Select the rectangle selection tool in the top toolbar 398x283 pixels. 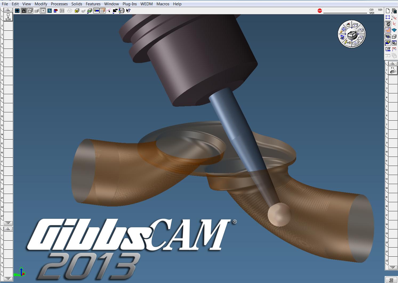point(43,11)
